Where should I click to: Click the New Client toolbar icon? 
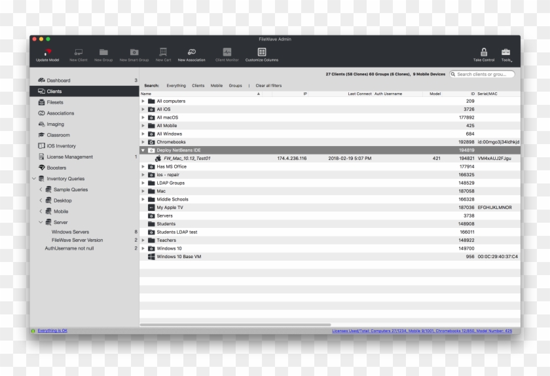pos(78,52)
